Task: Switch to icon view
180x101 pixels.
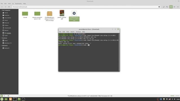Action: click(x=171, y=7)
